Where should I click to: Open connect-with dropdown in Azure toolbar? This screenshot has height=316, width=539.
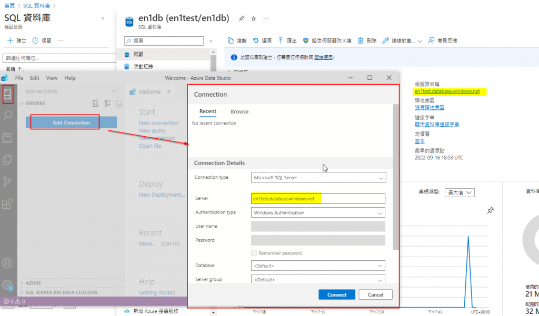click(402, 40)
